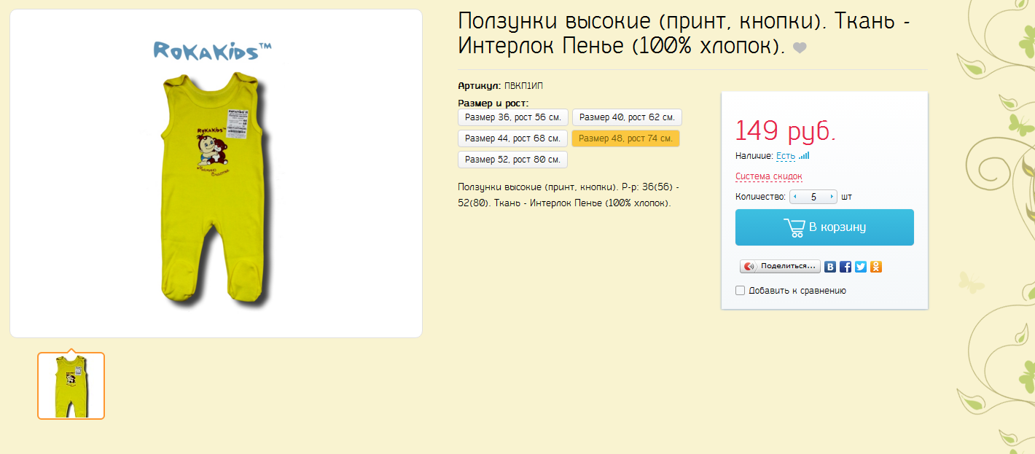The height and width of the screenshot is (454, 1035).
Task: Click the highlighted 'Размер 48, рост 74 см.' option
Action: 625,138
